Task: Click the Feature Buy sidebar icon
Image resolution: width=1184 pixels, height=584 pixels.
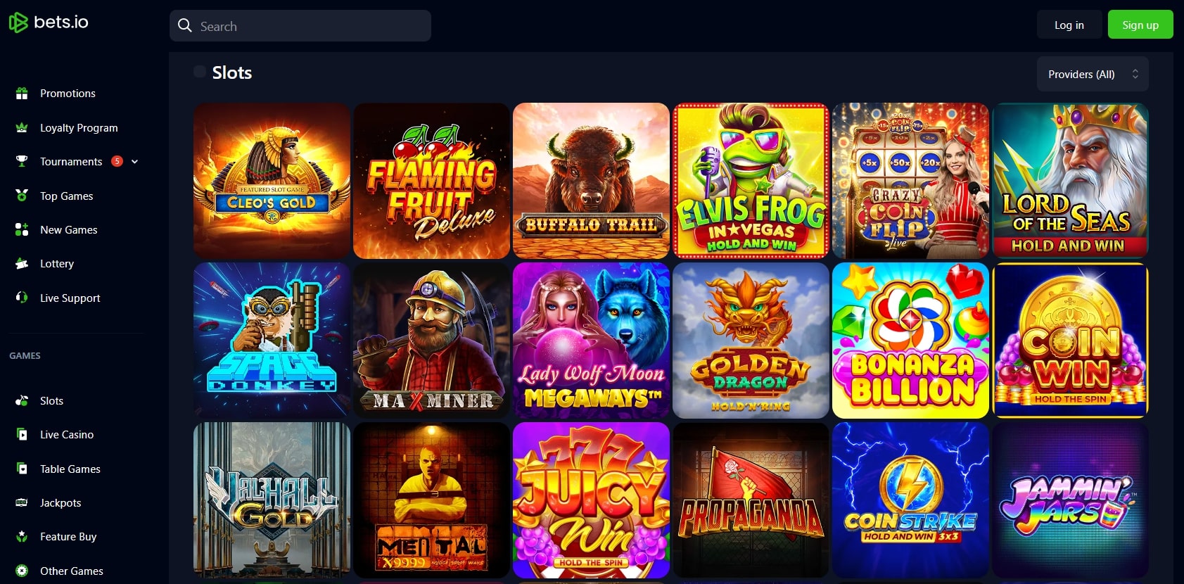Action: click(x=22, y=536)
